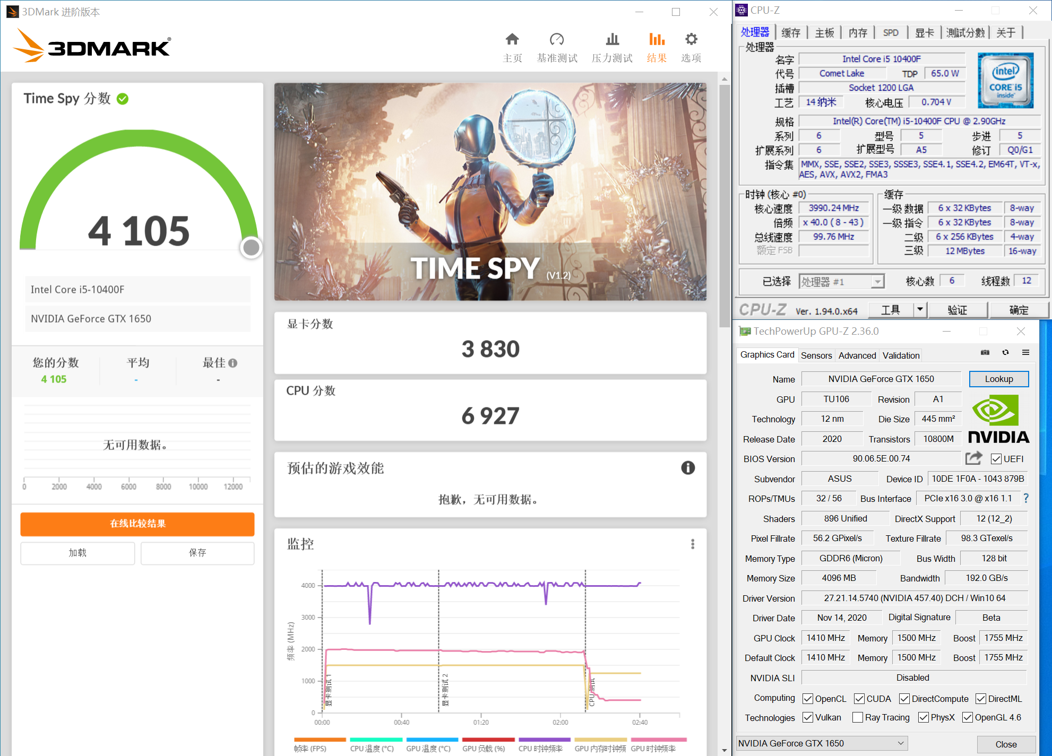Click the Driver Version field in GPU-Z
This screenshot has width=1052, height=756.
coord(915,598)
